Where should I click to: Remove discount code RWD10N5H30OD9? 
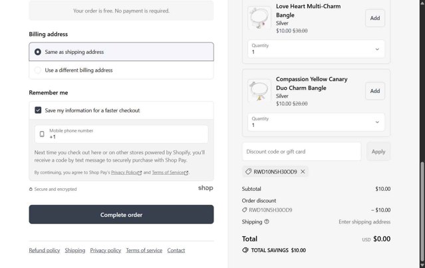(303, 172)
